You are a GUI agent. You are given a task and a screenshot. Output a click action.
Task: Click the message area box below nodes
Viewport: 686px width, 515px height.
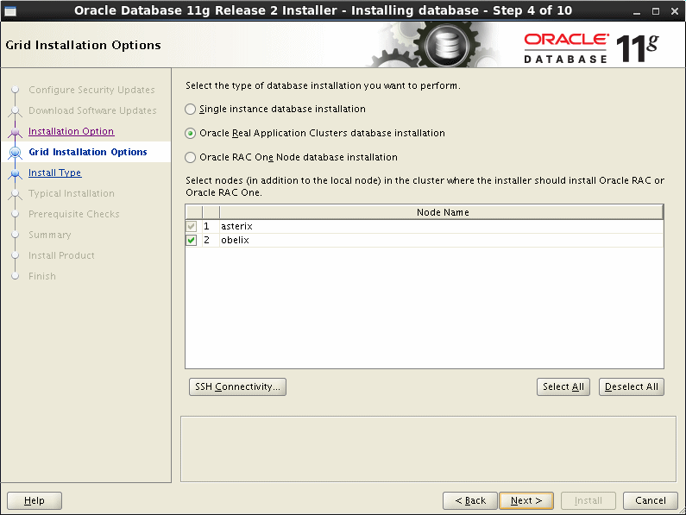(x=428, y=449)
